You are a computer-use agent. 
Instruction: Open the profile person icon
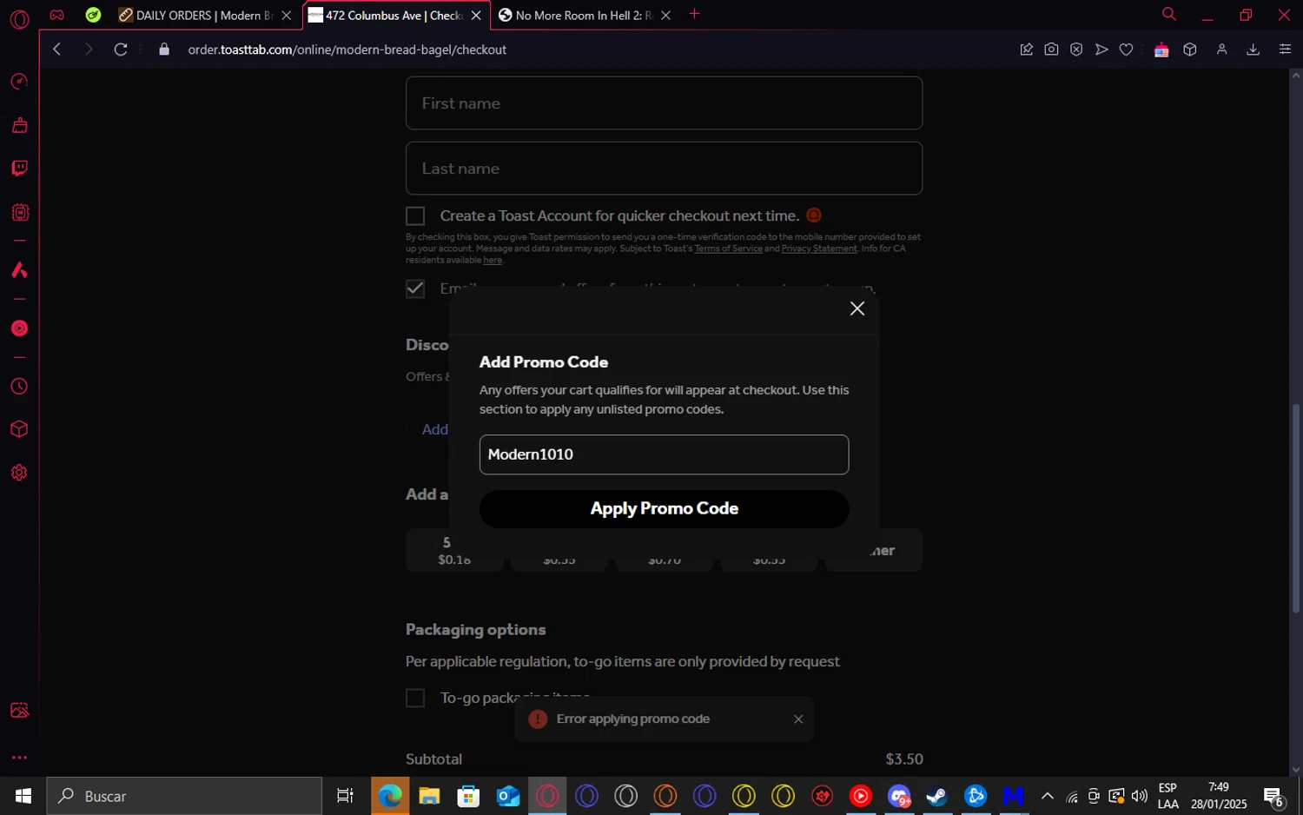point(1221,50)
